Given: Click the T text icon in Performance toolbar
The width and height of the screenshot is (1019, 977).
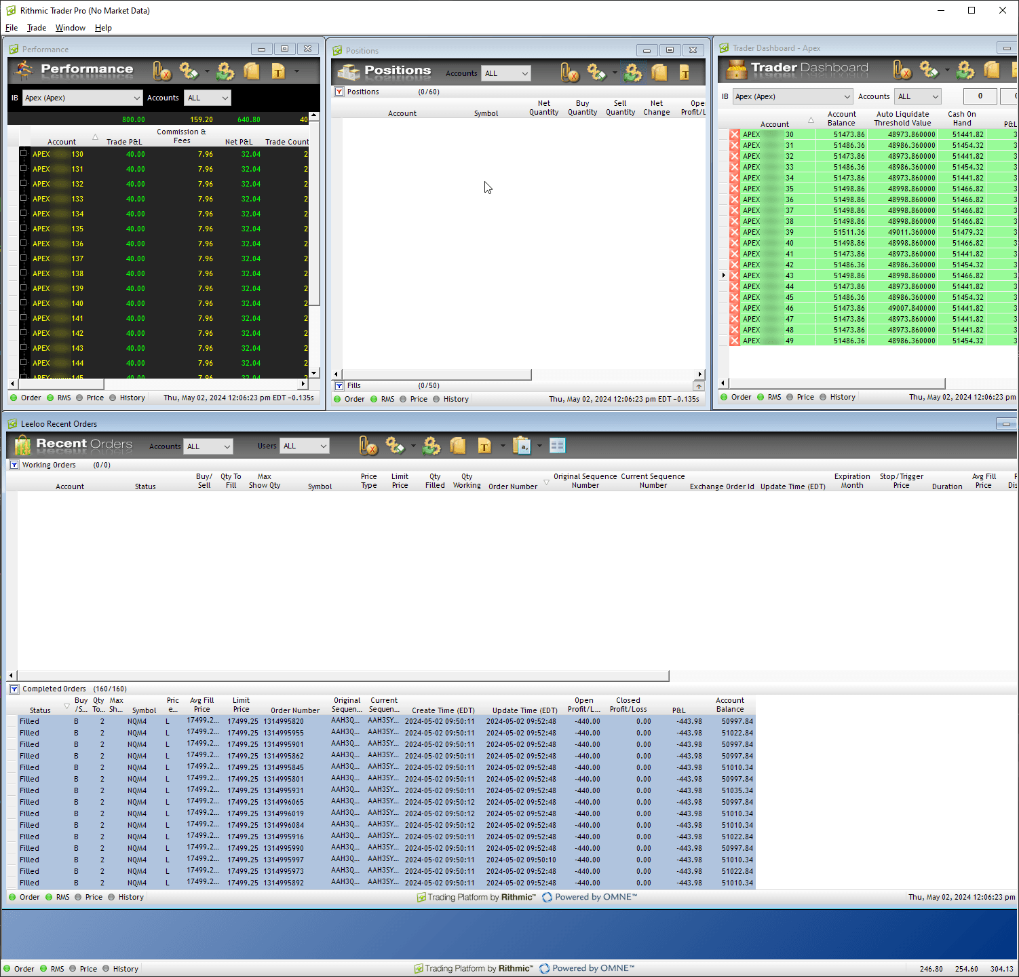Looking at the screenshot, I should 278,71.
